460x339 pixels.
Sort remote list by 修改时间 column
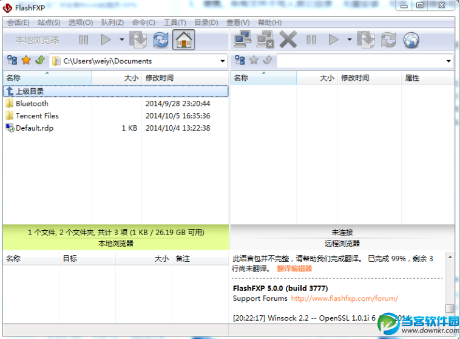point(370,78)
